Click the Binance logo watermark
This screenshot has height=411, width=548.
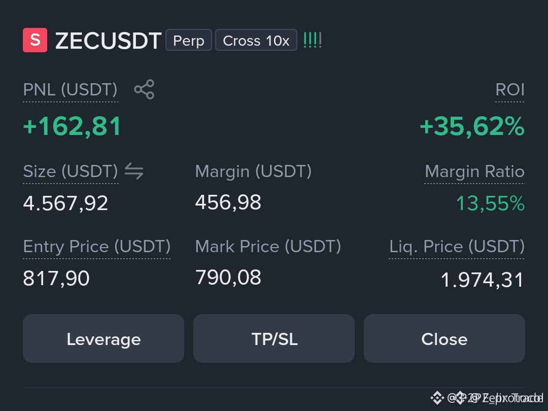(x=437, y=398)
